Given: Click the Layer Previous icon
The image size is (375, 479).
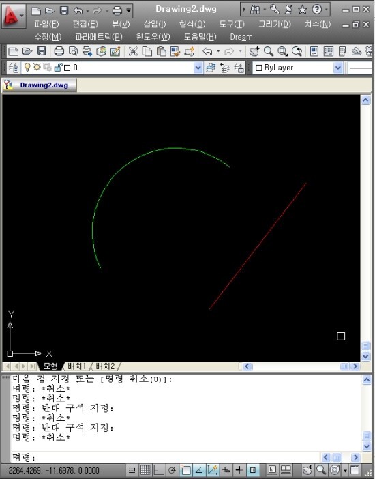Looking at the screenshot, I should pyautogui.click(x=224, y=68).
